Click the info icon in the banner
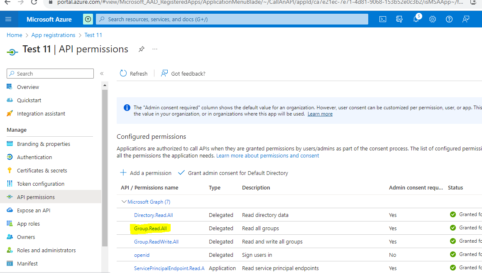Screen dimensions: 482x273 pyautogui.click(x=127, y=108)
